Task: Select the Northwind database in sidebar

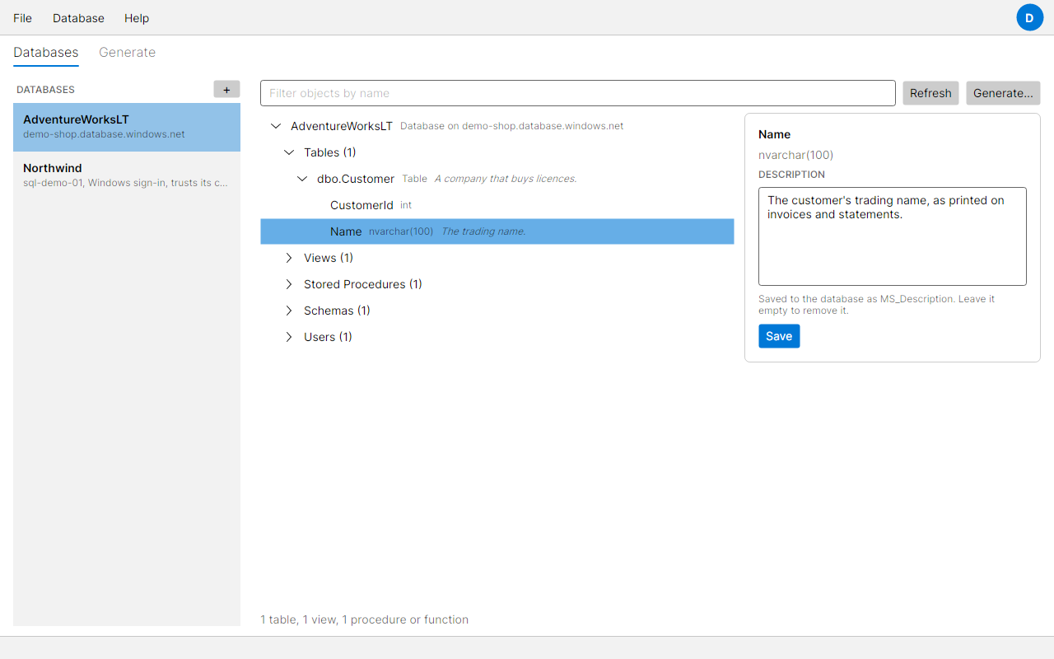Action: click(x=127, y=175)
